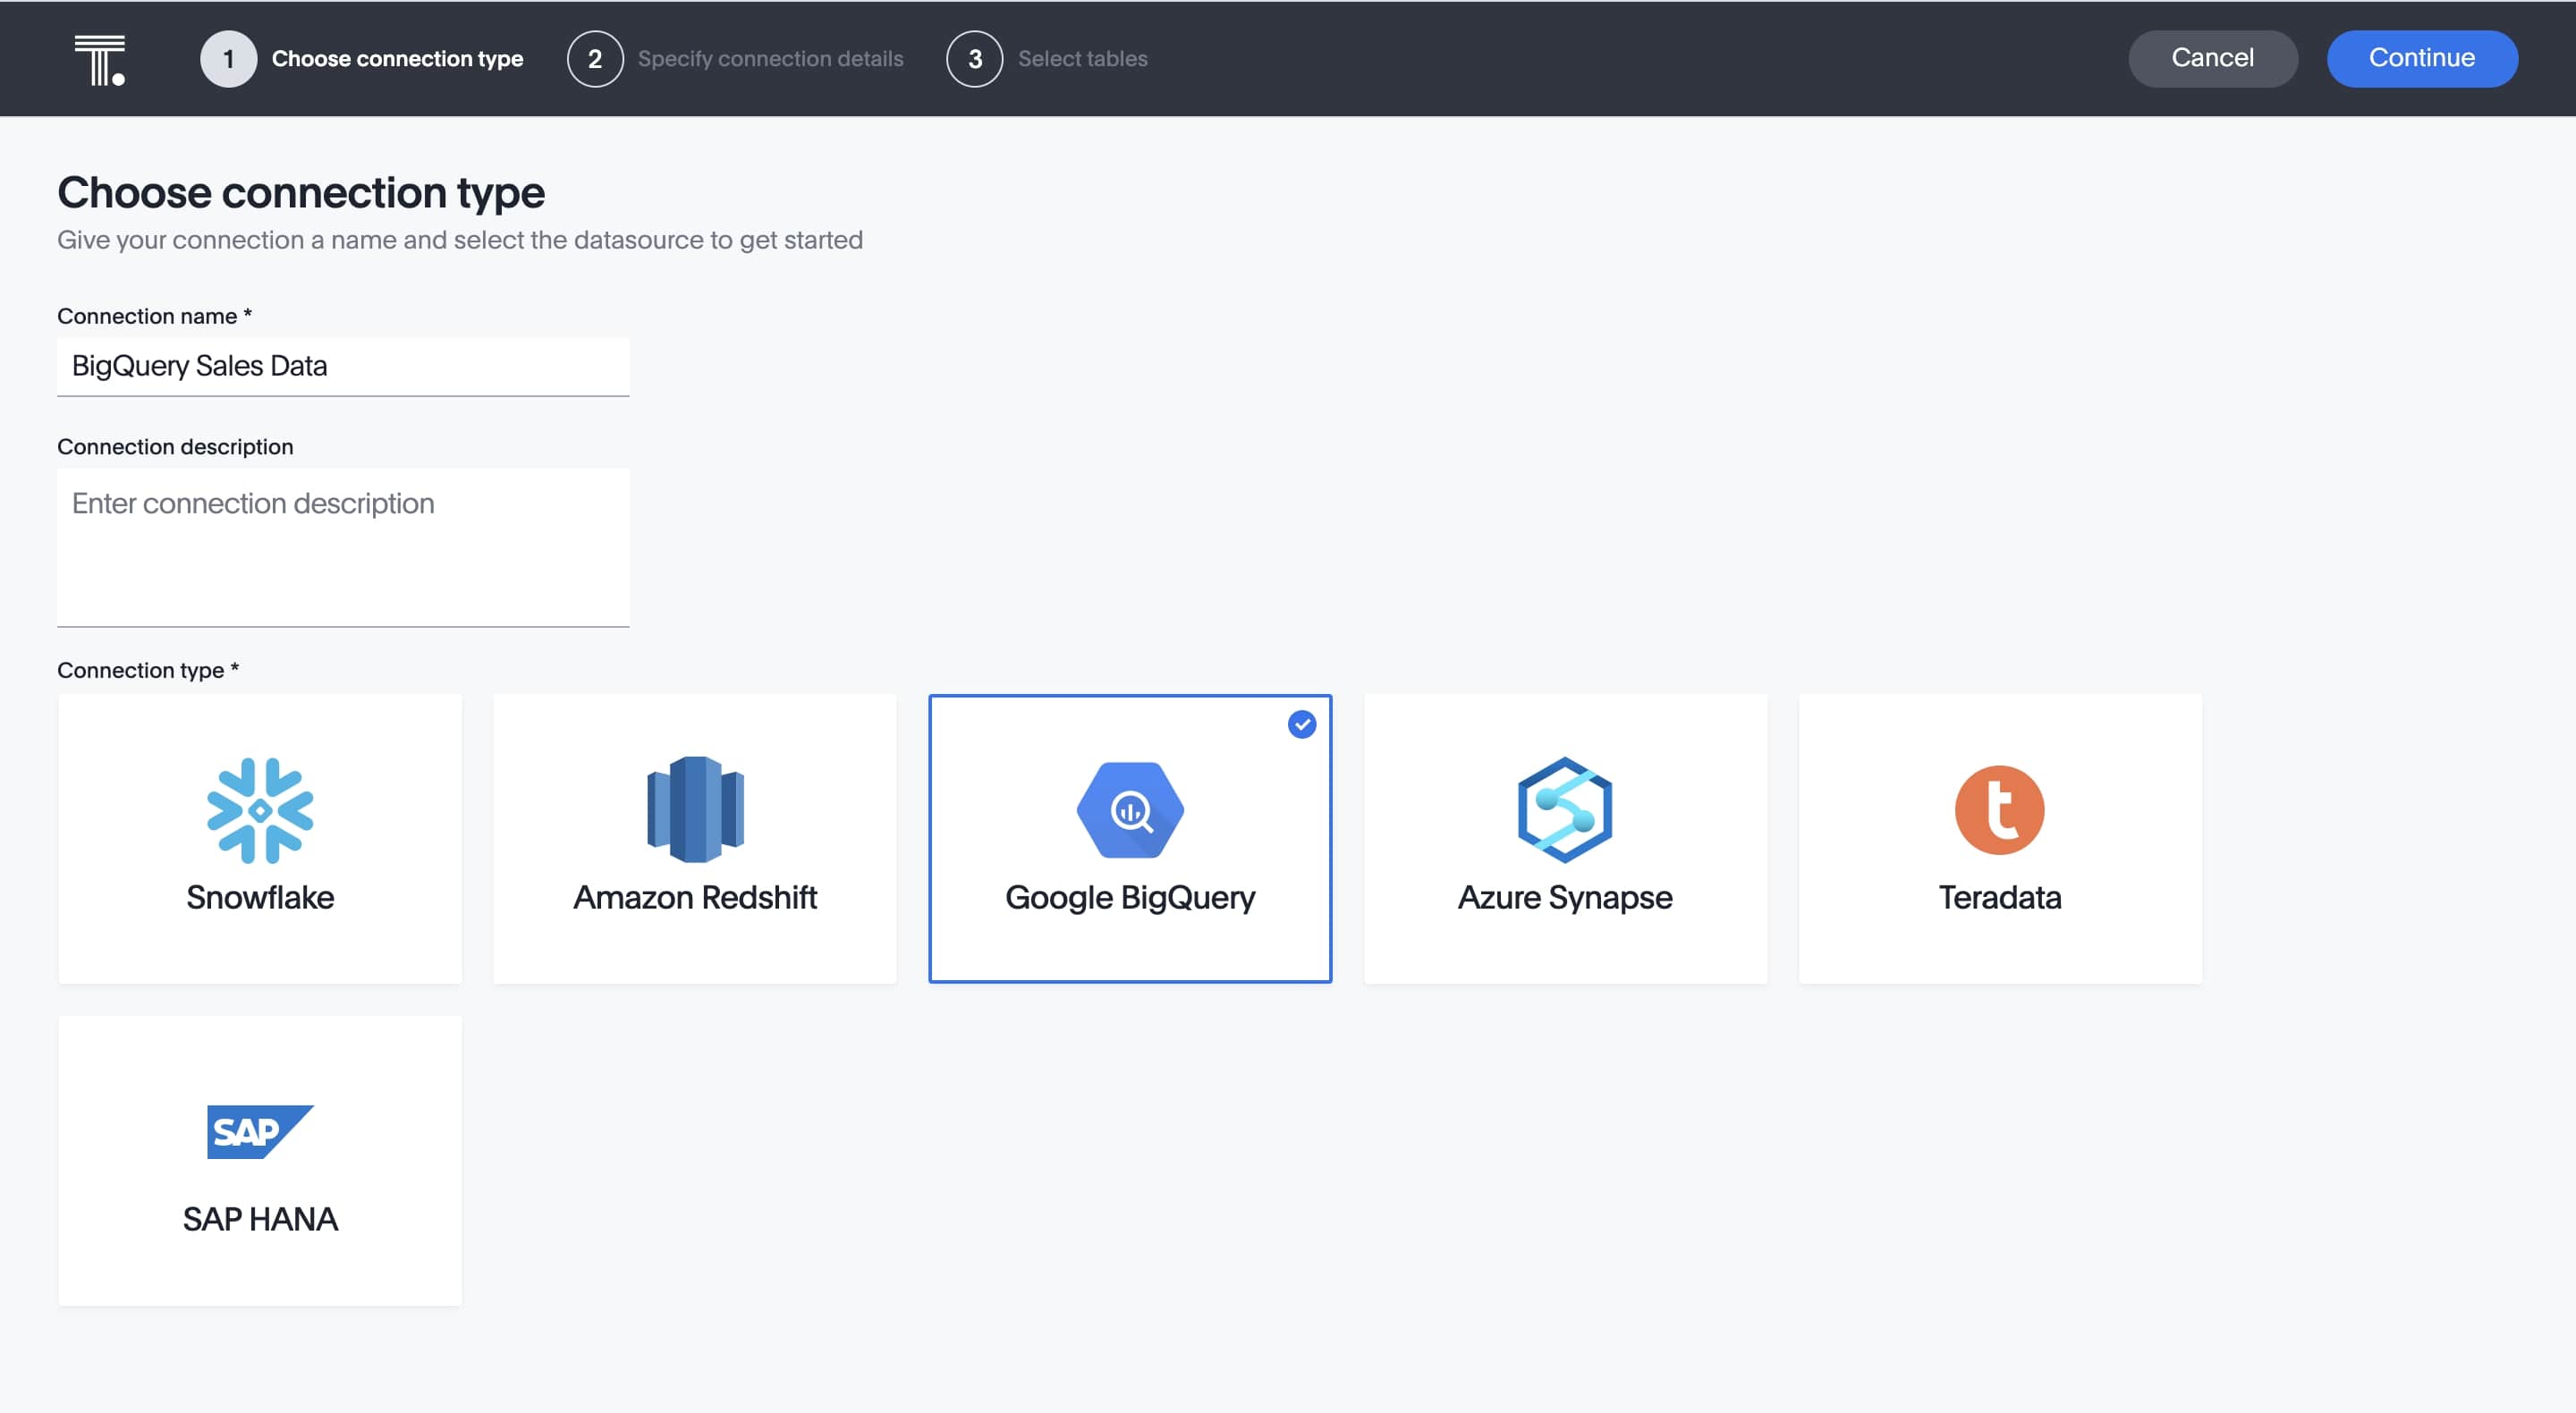This screenshot has height=1413, width=2576.
Task: Click step 1 circle in the wizard
Action: [x=228, y=59]
